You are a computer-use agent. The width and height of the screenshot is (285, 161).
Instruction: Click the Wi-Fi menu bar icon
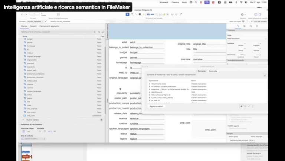241,2
